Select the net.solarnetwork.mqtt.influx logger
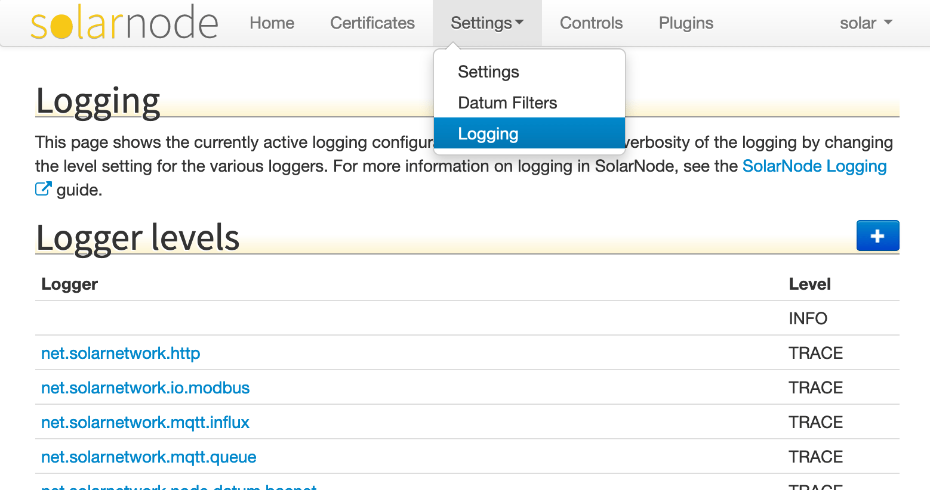The width and height of the screenshot is (930, 490). point(145,422)
